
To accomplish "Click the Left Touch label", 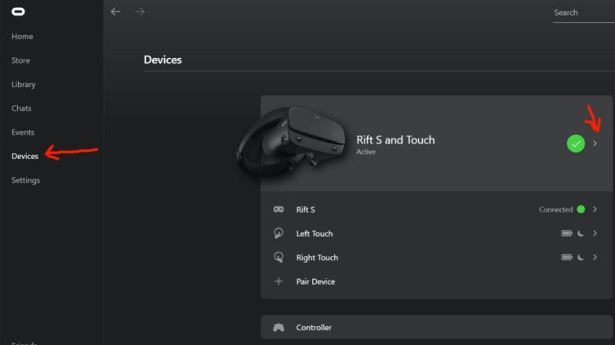I will tap(314, 234).
